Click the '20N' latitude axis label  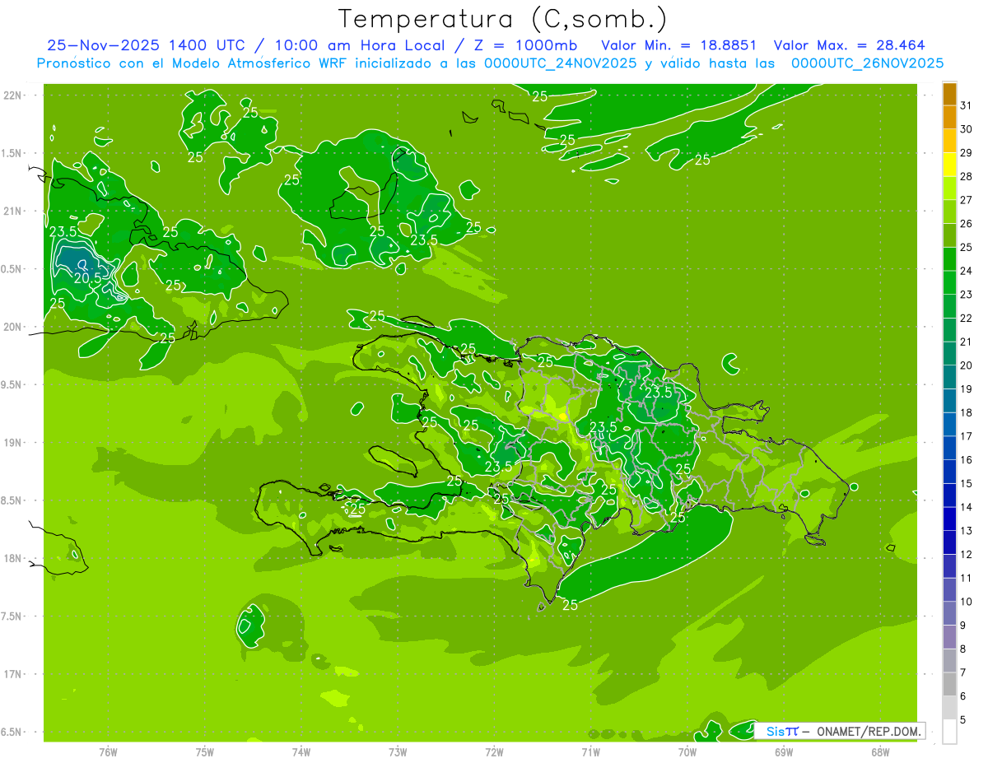pos(12,327)
